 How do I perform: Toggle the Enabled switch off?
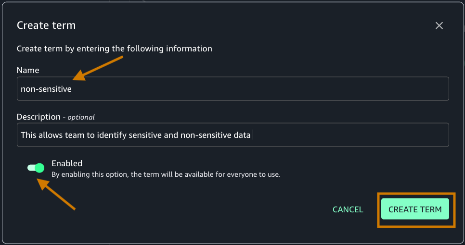pos(36,168)
